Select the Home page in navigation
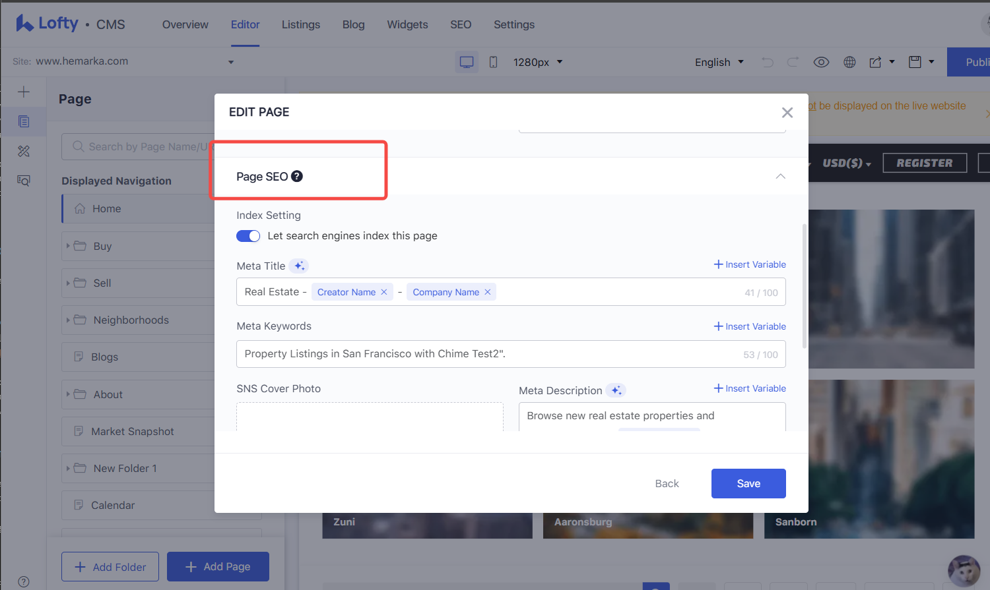990x590 pixels. (x=138, y=208)
